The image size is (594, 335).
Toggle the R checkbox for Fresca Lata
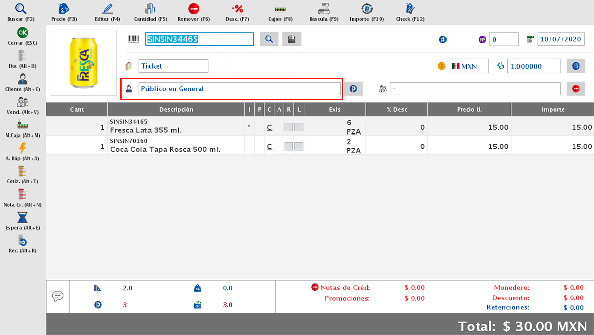(289, 127)
